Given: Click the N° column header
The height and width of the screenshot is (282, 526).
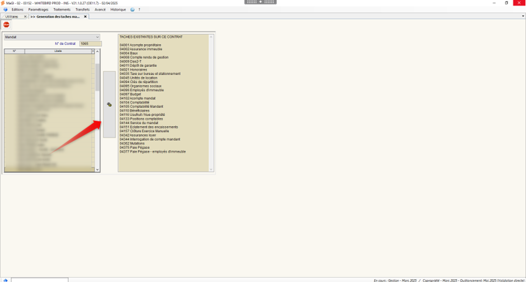Looking at the screenshot, I should (15, 51).
